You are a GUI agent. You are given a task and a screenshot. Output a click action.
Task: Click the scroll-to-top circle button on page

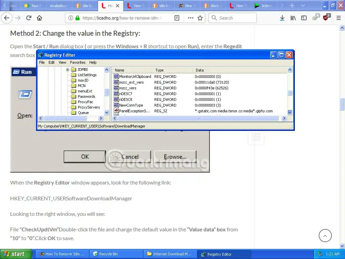325,236
